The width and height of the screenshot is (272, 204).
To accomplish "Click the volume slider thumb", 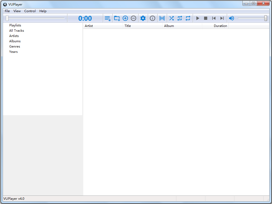I will 266,18.
